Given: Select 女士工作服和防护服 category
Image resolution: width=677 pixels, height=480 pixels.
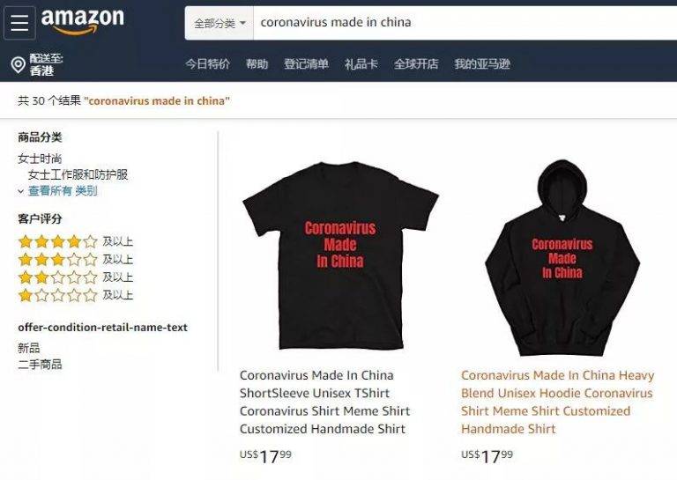Looking at the screenshot, I should (x=78, y=174).
